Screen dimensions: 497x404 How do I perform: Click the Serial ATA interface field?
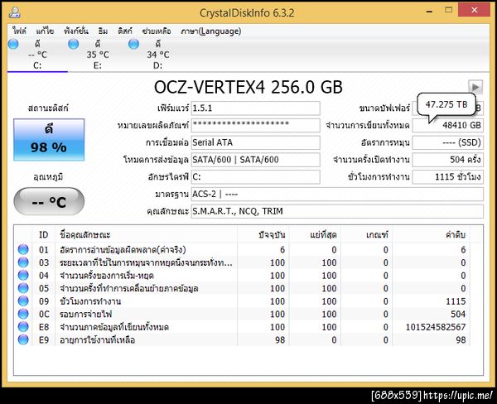255,142
